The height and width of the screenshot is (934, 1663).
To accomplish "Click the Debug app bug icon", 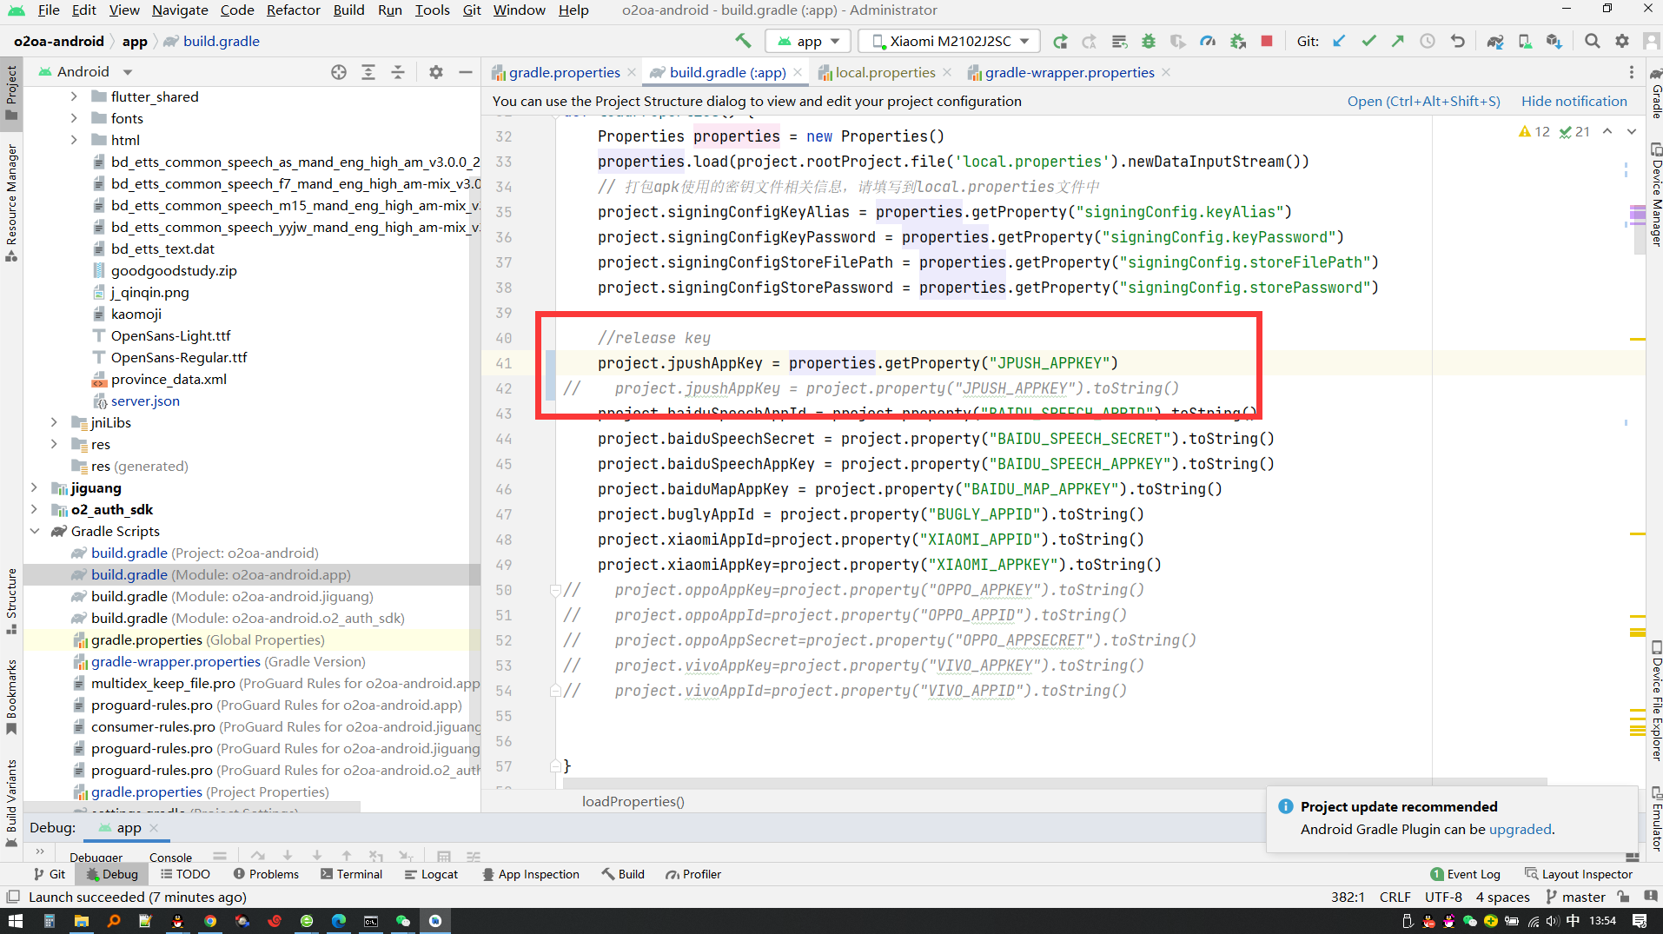I will (1149, 41).
